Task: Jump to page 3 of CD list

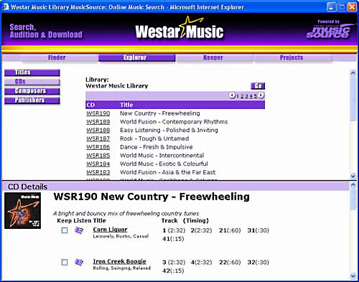Action: [x=246, y=96]
